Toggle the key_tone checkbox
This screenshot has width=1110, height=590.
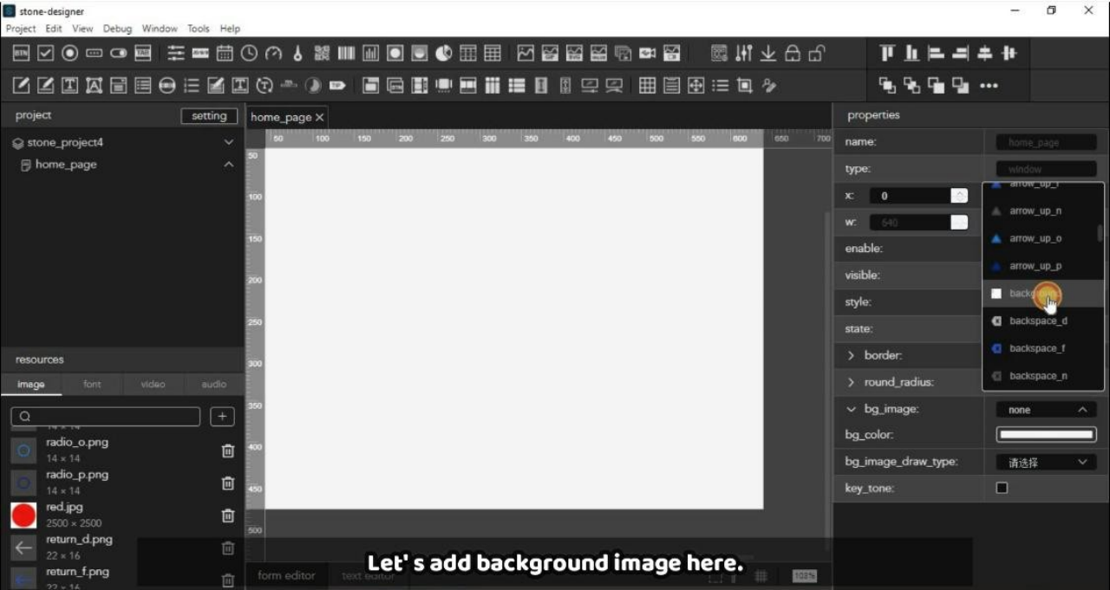(x=1002, y=489)
